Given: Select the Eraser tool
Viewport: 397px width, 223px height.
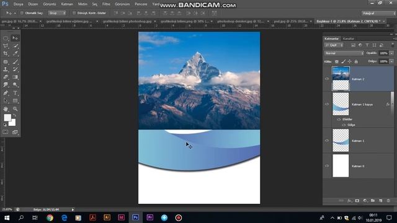Looking at the screenshot, I should tap(6, 77).
